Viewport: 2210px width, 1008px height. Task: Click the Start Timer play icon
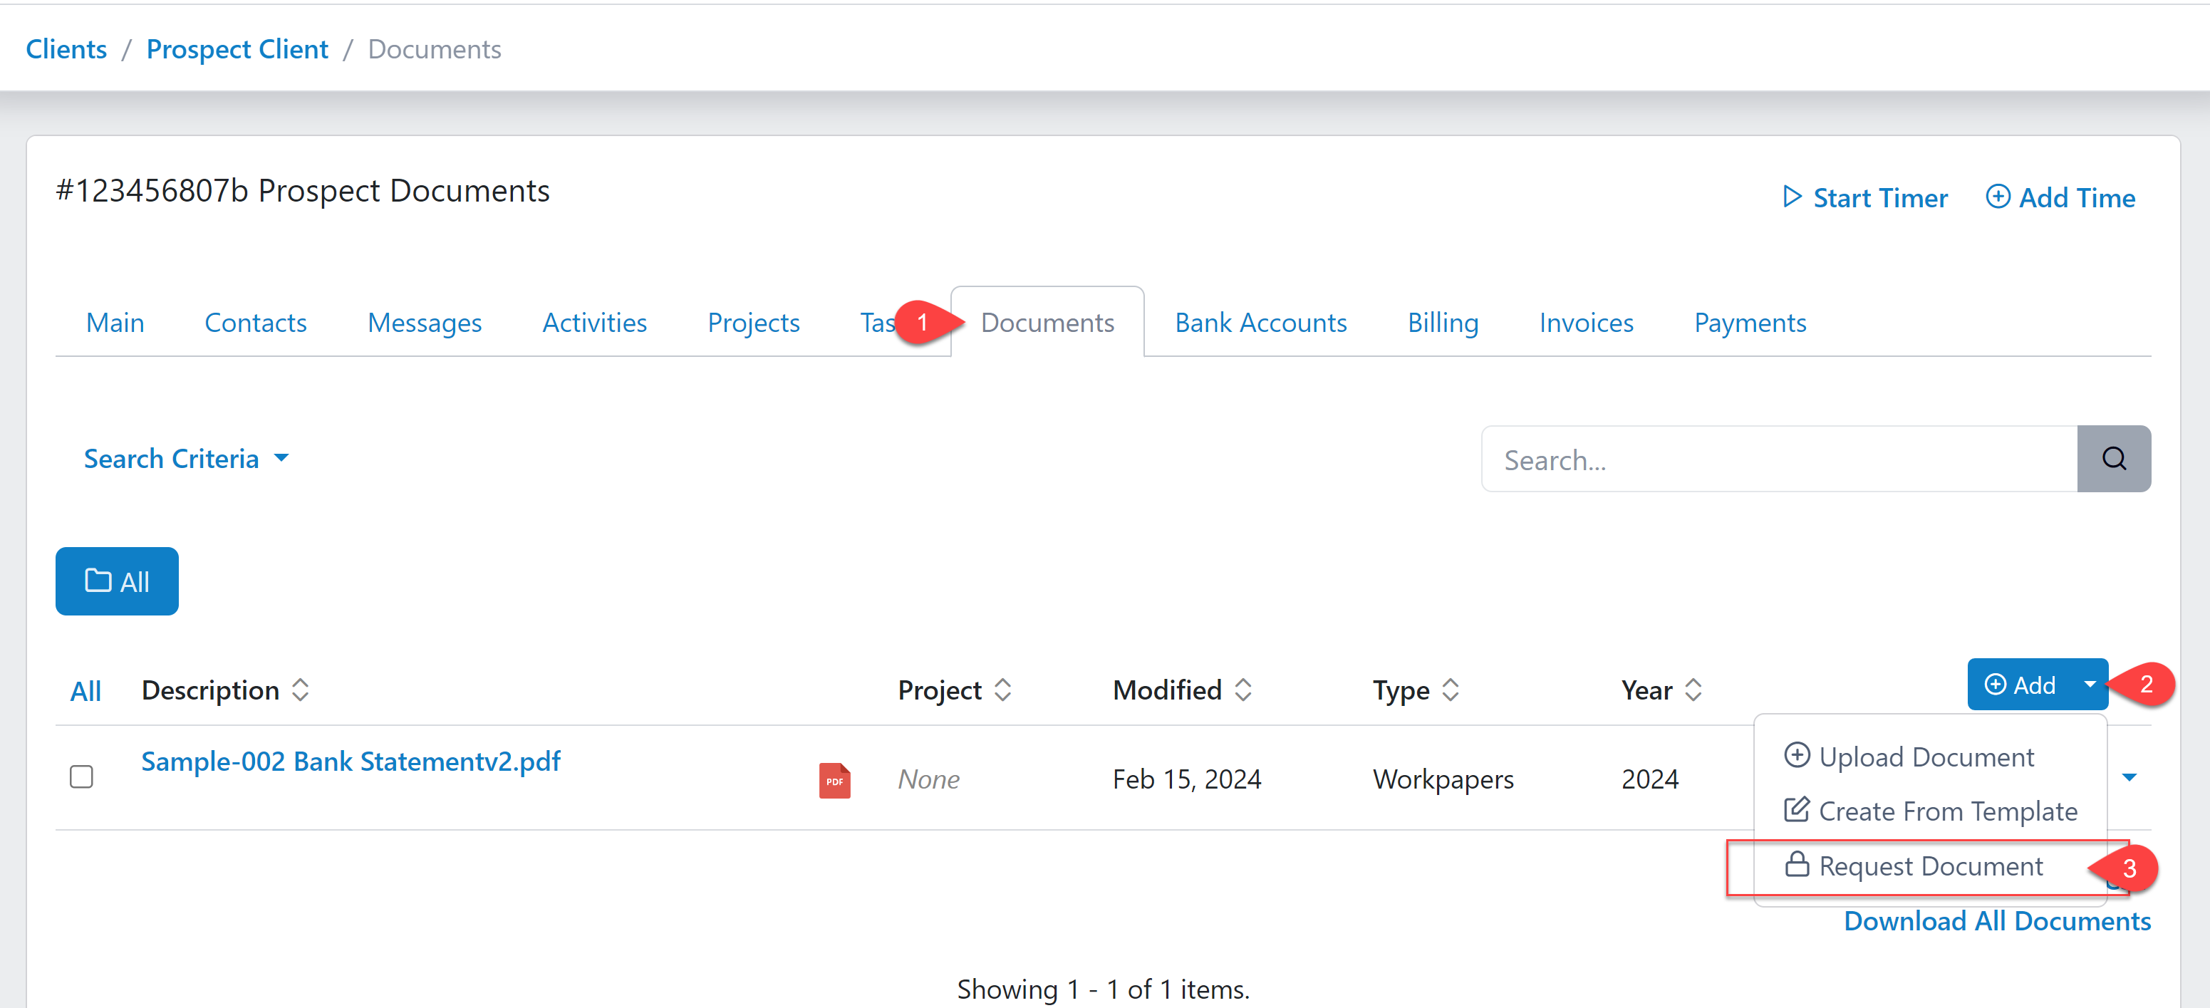tap(1793, 197)
